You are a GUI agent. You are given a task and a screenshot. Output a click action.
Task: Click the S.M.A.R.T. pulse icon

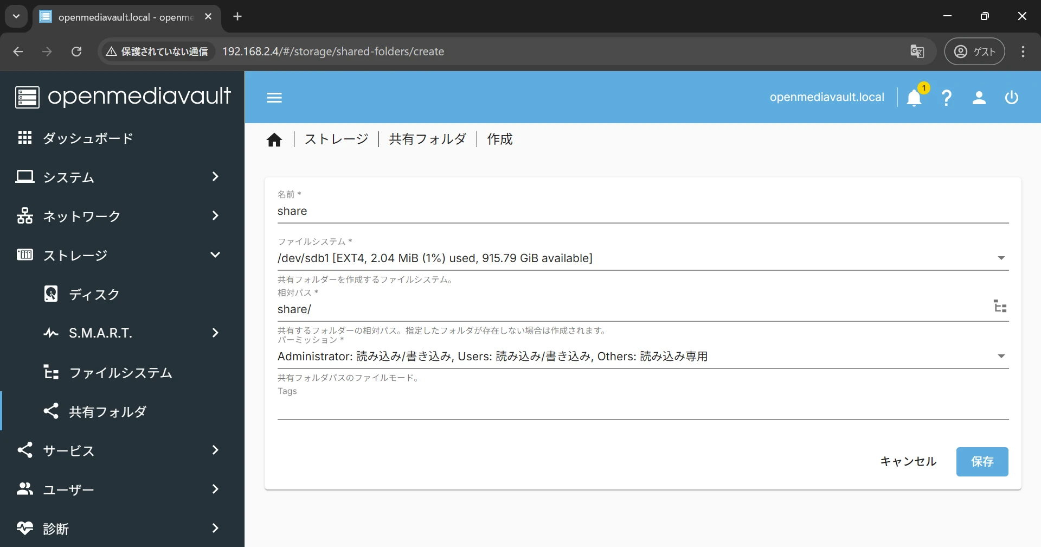(x=51, y=333)
